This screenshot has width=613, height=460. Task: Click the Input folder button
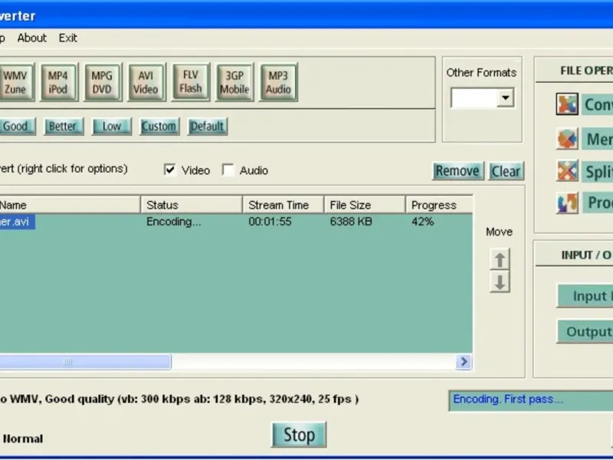tap(585, 296)
